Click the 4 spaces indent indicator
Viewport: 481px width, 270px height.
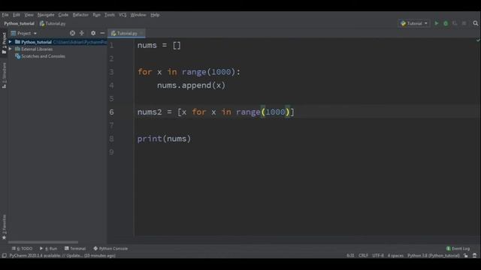(395, 256)
